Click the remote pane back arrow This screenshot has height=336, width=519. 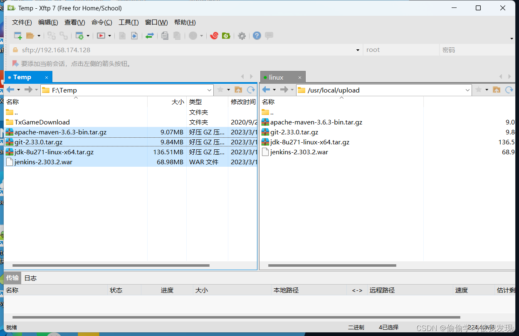point(266,90)
